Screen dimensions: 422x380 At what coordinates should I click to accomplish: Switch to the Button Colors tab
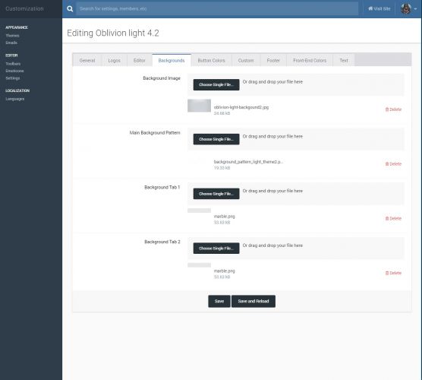pyautogui.click(x=211, y=60)
